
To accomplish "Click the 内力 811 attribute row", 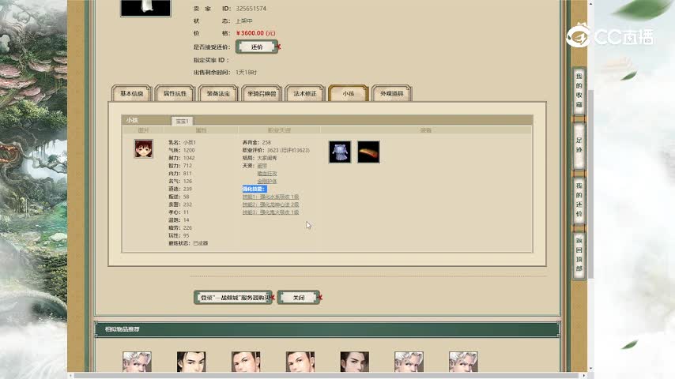I will 180,174.
